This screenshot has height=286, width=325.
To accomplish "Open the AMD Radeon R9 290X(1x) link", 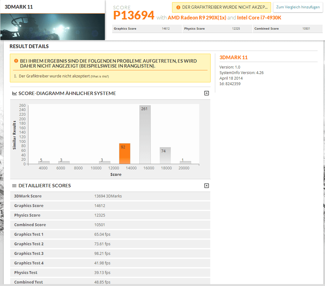I will [197, 18].
